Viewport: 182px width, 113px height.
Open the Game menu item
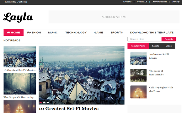(99, 33)
